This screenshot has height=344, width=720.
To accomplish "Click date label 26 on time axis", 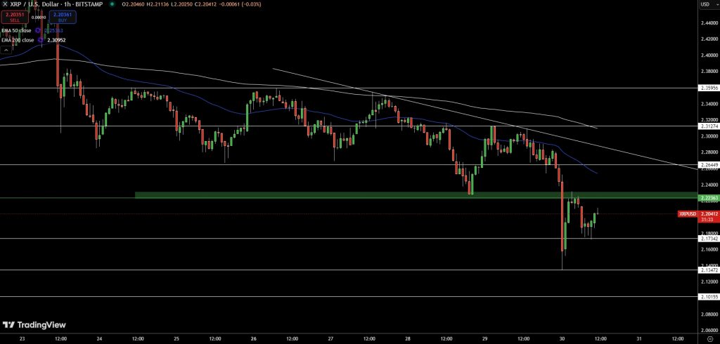I will click(254, 338).
